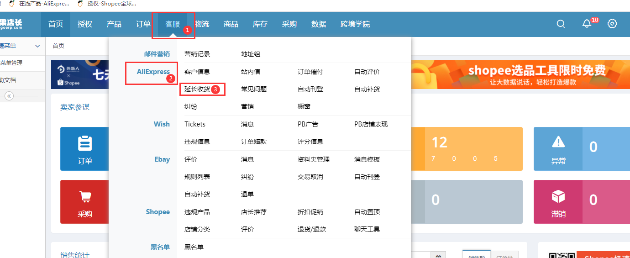Open 产品 navigation menu
This screenshot has height=258, width=630.
[x=114, y=24]
